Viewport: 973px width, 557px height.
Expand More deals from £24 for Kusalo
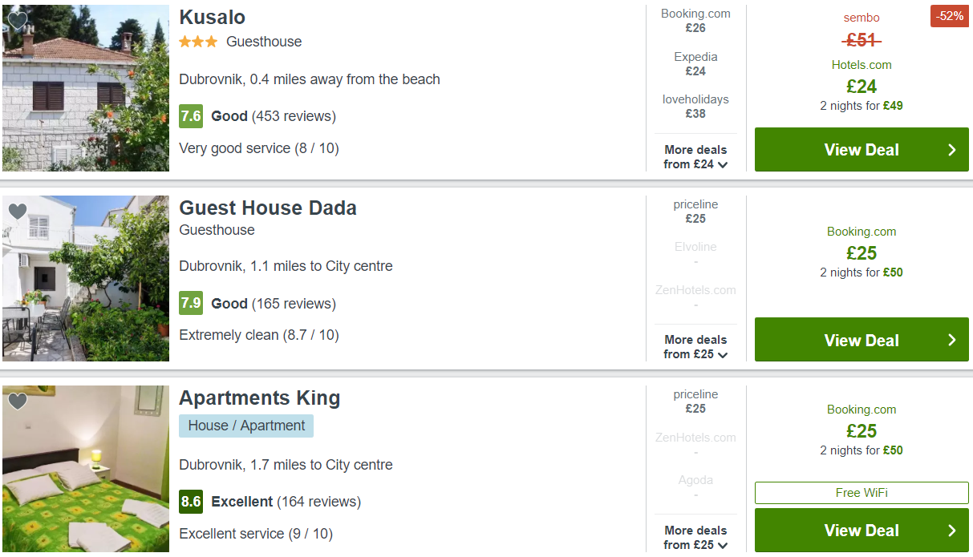(x=695, y=156)
